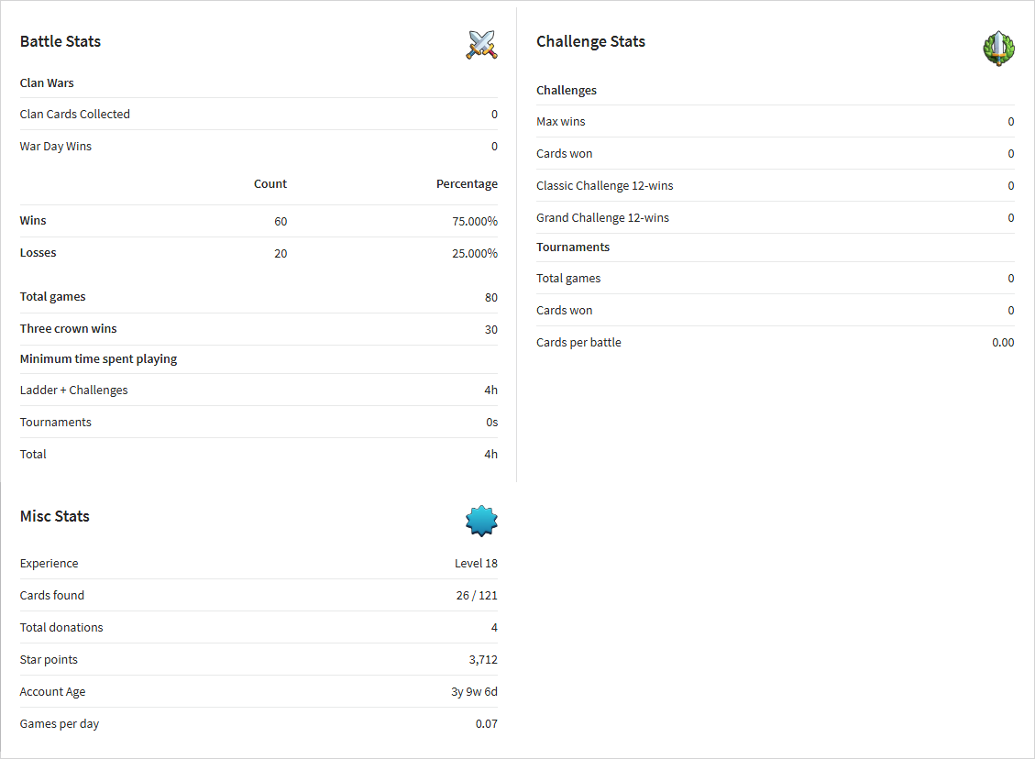Image resolution: width=1035 pixels, height=759 pixels.
Task: Select the Misc Stats heading
Action: click(55, 516)
